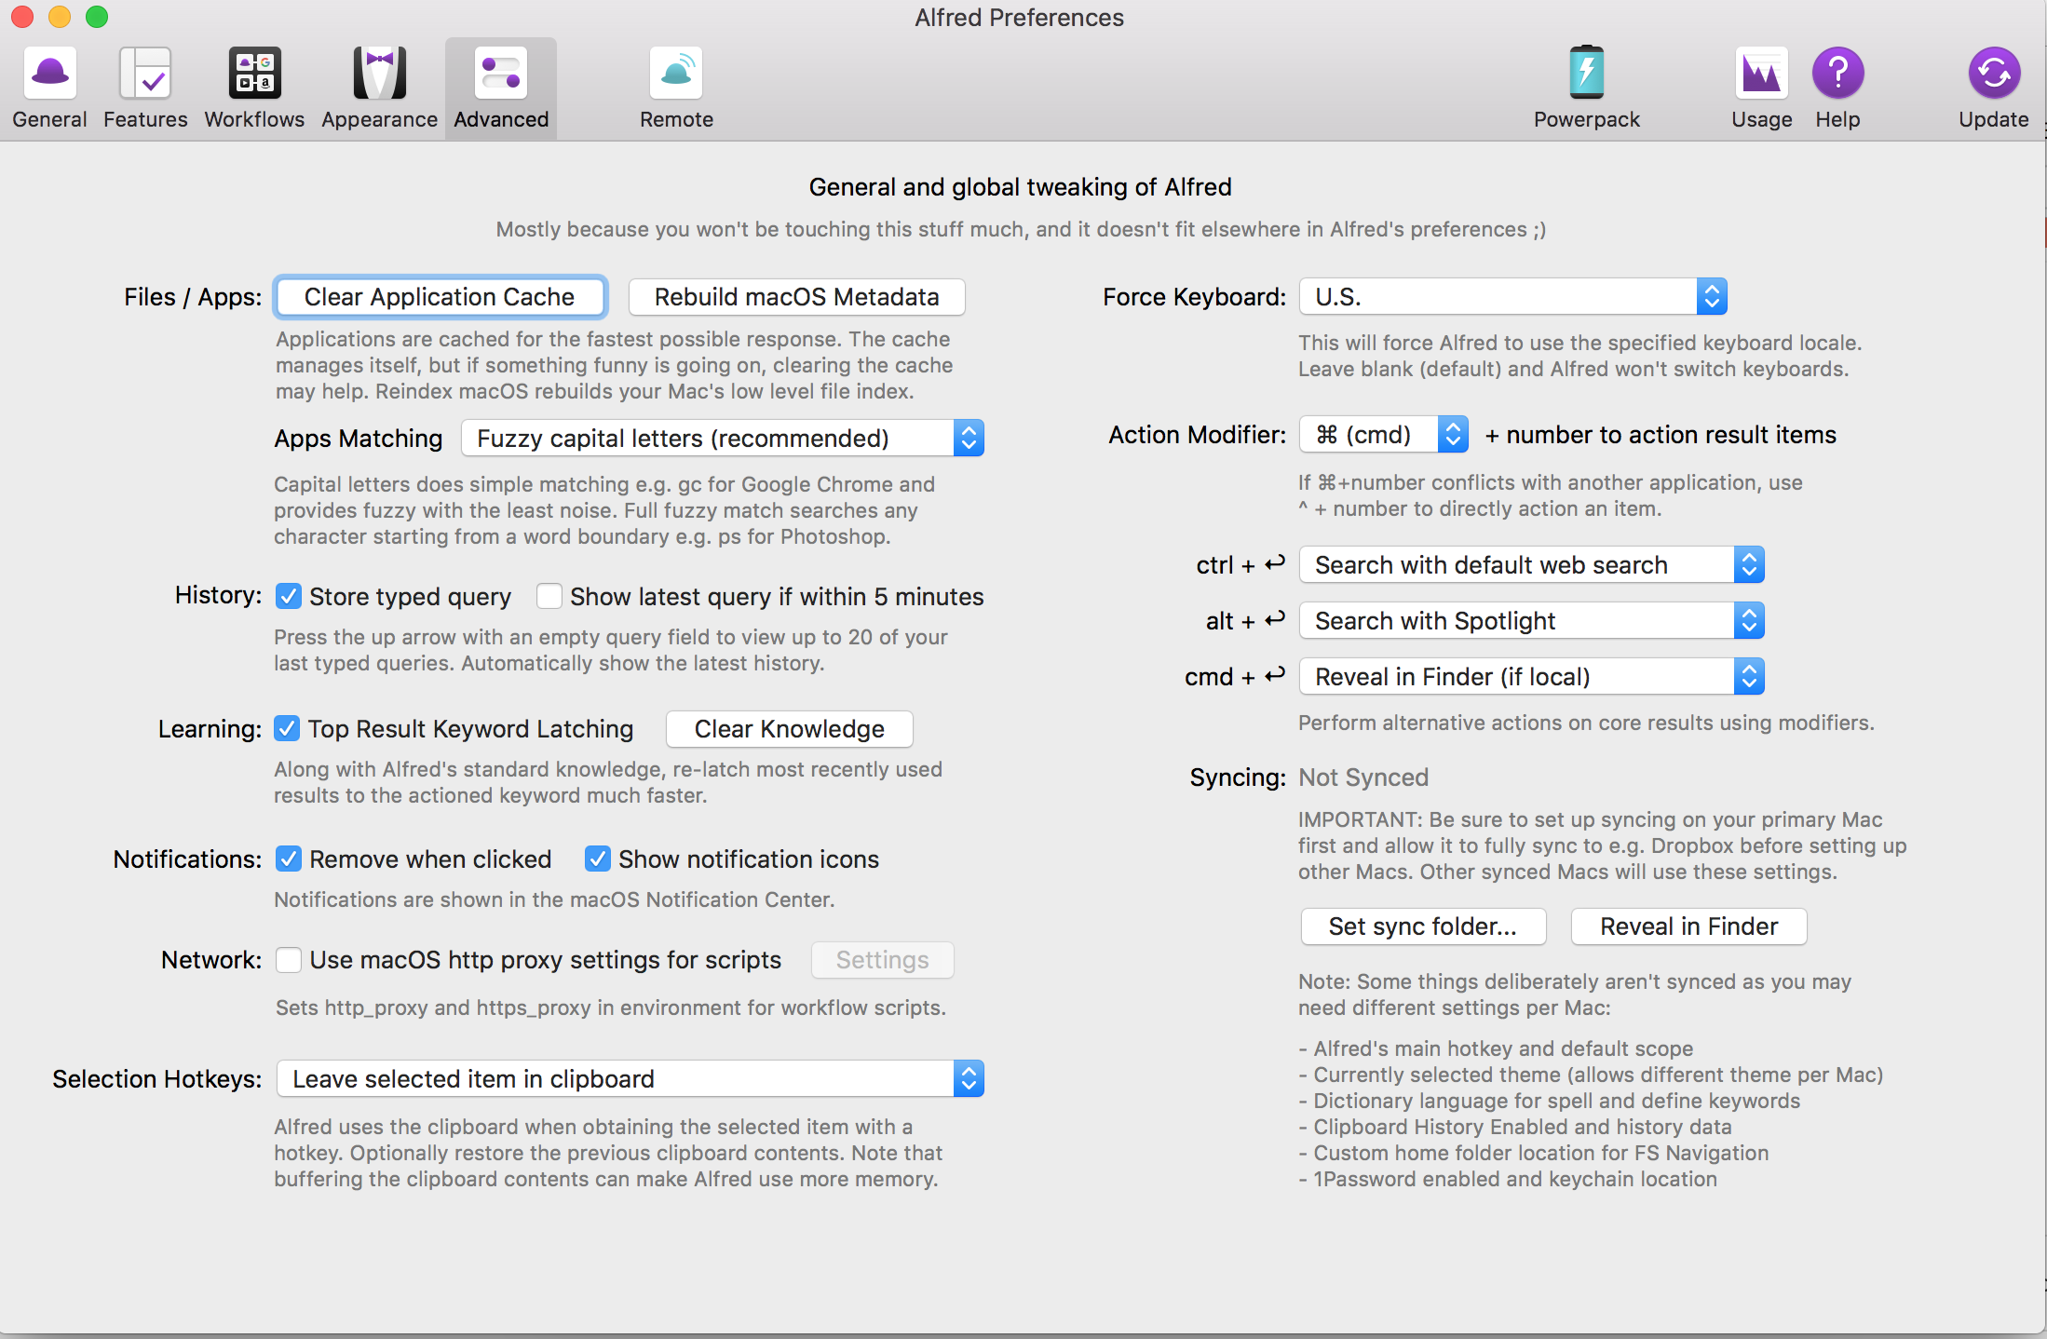
Task: Click the Syncing: label
Action: pos(1238,777)
